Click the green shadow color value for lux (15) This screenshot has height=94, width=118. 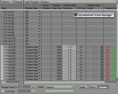pyautogui.click(x=114, y=53)
